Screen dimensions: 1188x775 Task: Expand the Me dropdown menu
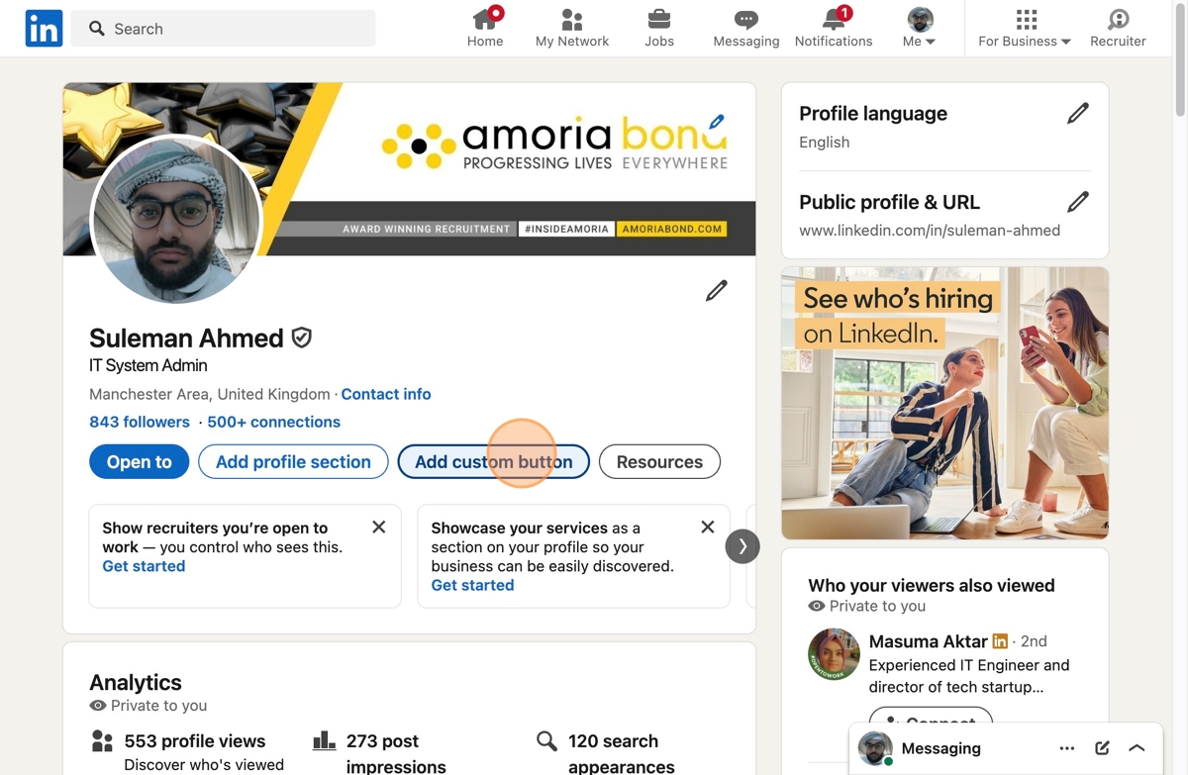(x=920, y=28)
